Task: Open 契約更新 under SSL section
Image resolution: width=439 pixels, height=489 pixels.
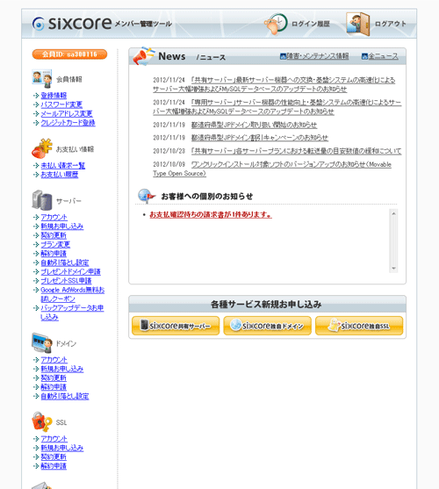Action: [54, 457]
